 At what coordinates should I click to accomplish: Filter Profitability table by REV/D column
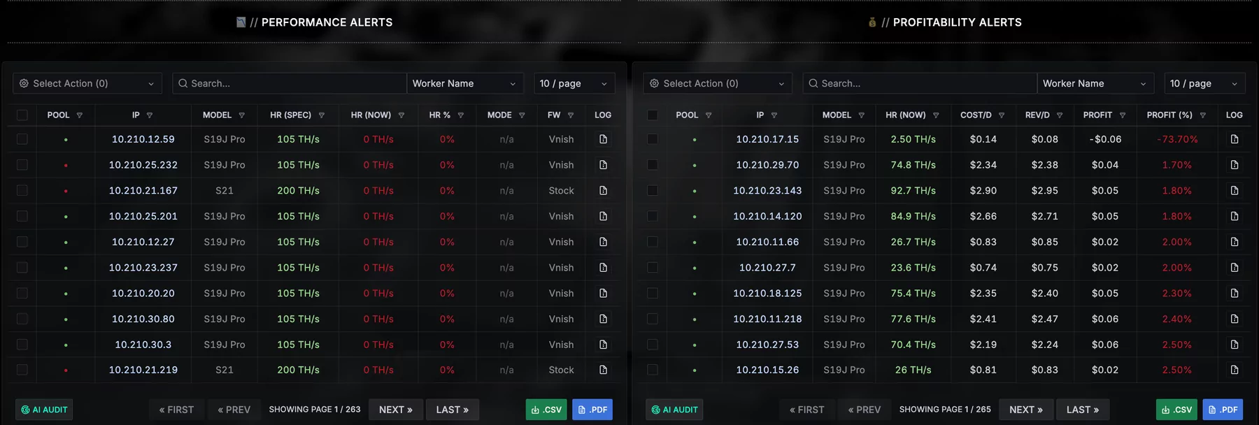coord(1060,115)
